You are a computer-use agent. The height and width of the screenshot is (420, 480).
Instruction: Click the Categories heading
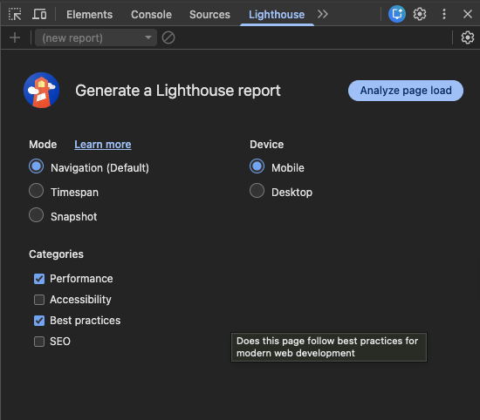point(57,254)
